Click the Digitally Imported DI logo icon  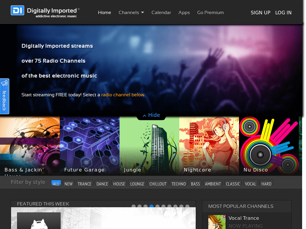click(x=17, y=10)
